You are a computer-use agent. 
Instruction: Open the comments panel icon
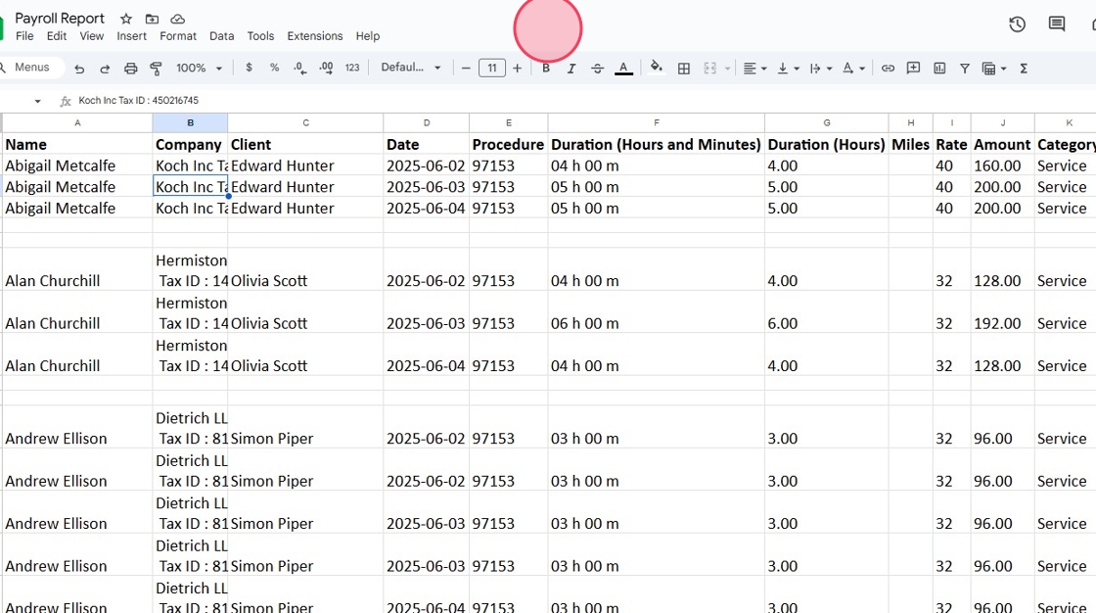pos(1057,24)
